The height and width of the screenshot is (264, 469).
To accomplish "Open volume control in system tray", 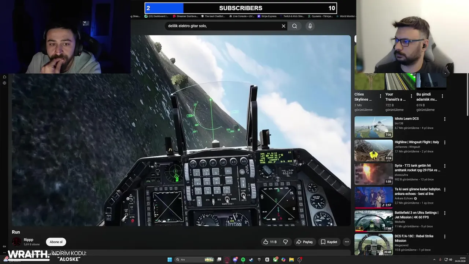I will (x=450, y=260).
